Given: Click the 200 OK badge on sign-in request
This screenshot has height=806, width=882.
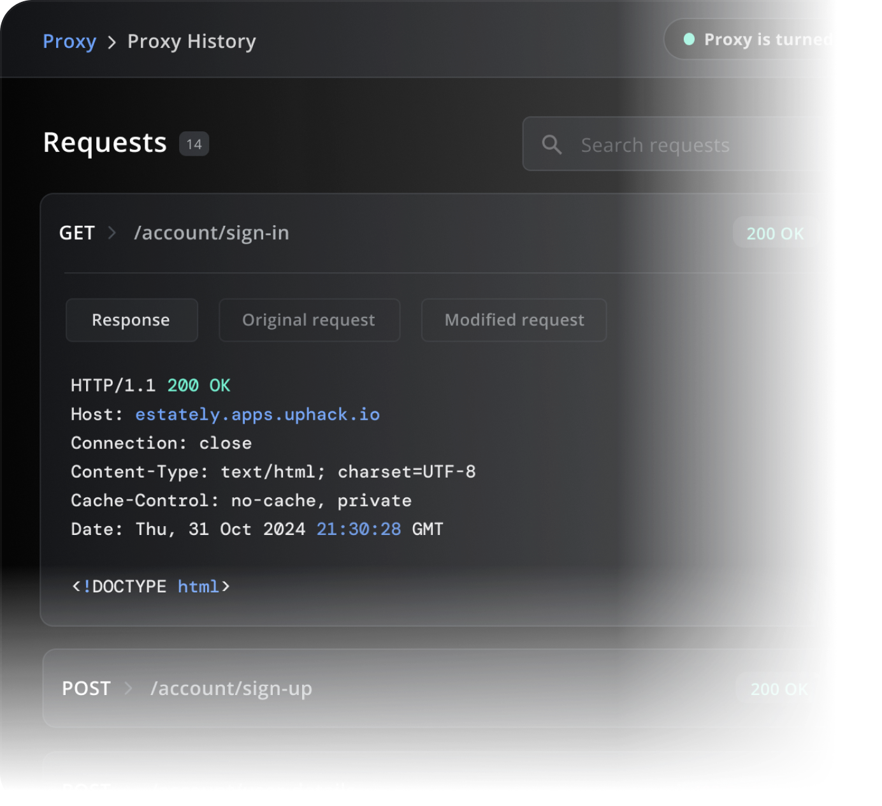Looking at the screenshot, I should click(x=775, y=233).
